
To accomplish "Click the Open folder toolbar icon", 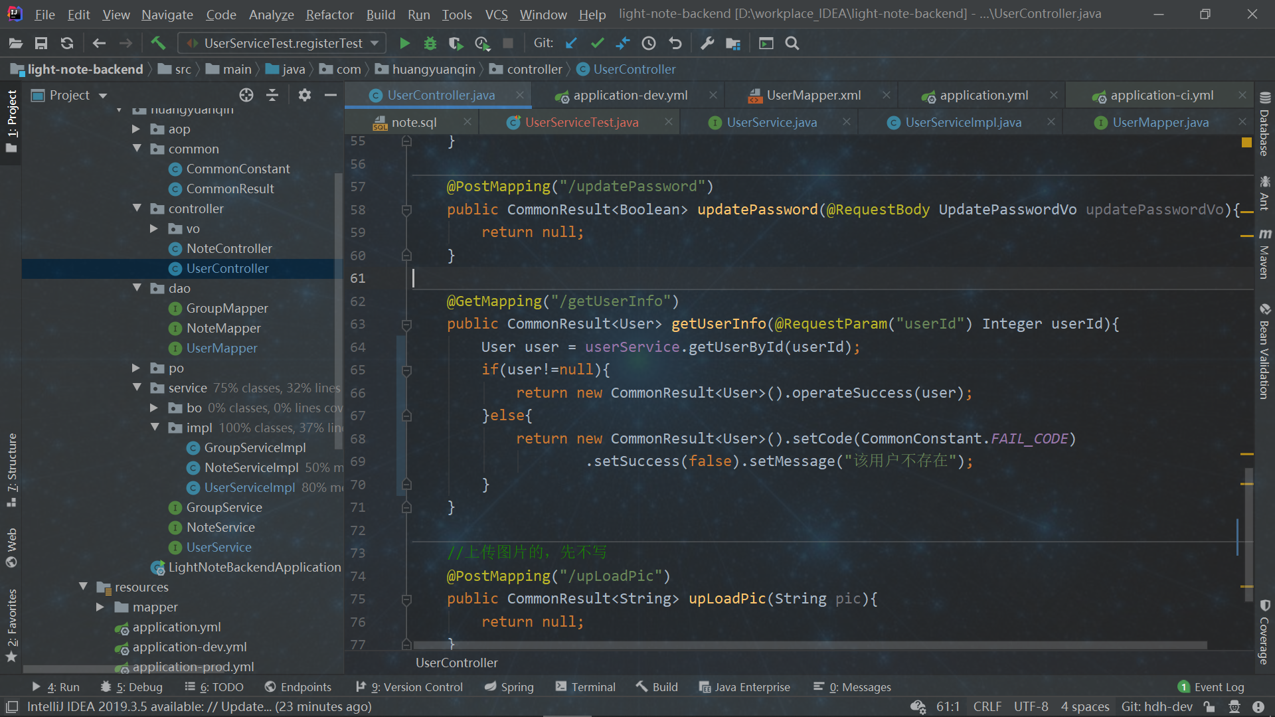I will click(x=16, y=43).
